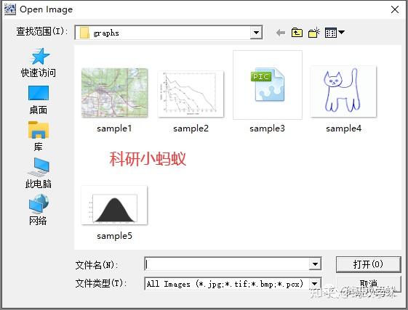This screenshot has height=310, width=408.
Task: Click the Open (打开) button
Action: point(368,264)
